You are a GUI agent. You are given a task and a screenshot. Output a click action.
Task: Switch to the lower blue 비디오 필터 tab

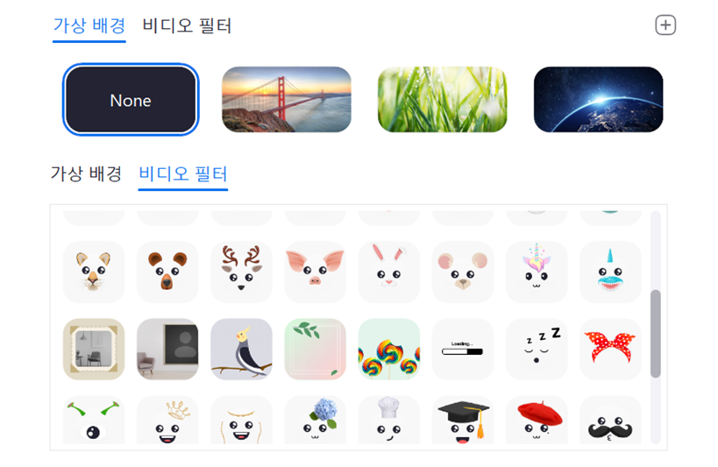point(183,173)
